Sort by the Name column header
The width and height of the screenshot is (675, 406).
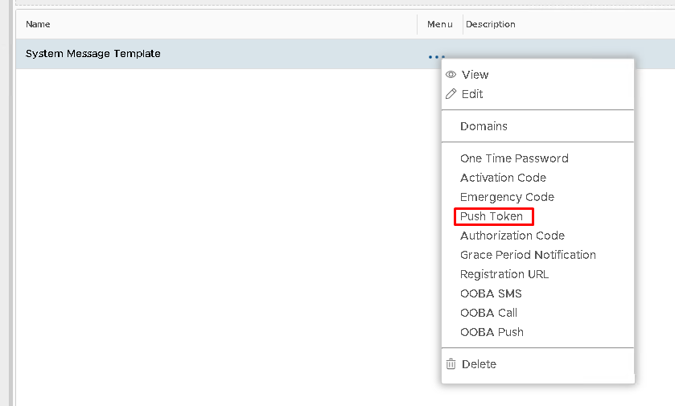[38, 24]
